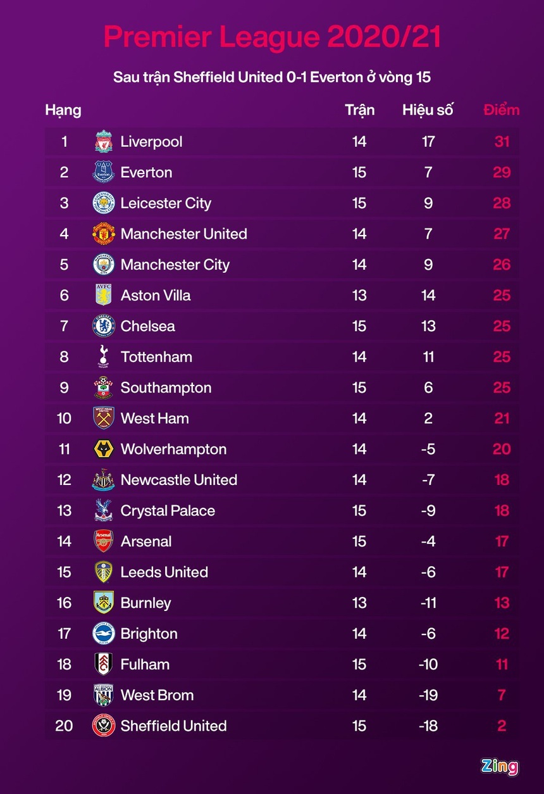Select the West Ham hammers badge

coord(104,419)
